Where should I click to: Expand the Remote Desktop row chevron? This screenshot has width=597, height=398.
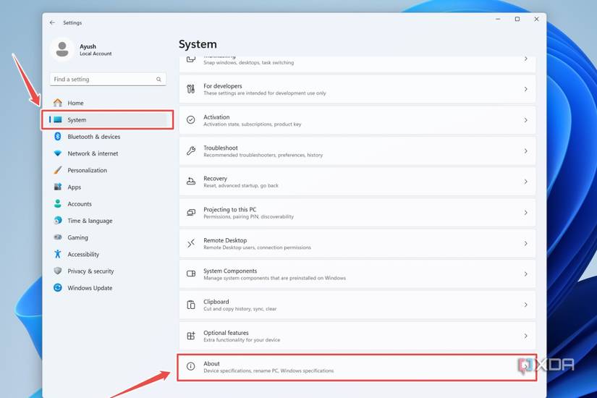tap(525, 243)
